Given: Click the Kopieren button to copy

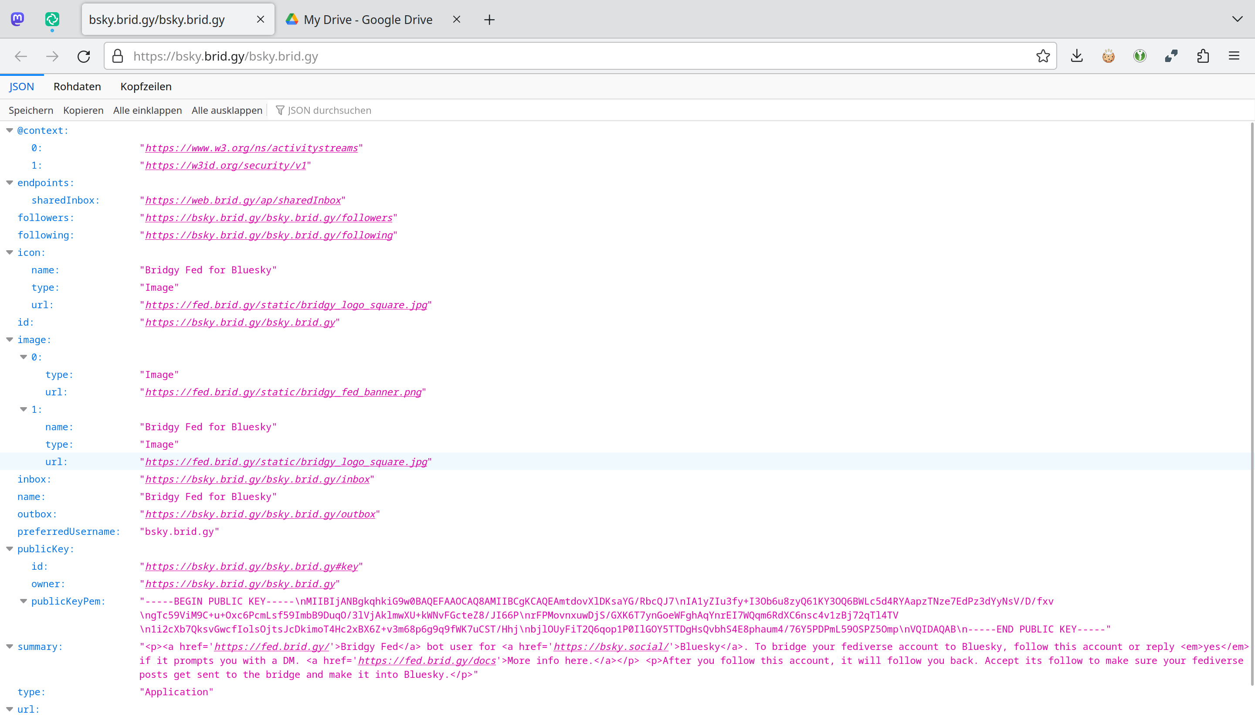Looking at the screenshot, I should pos(83,110).
